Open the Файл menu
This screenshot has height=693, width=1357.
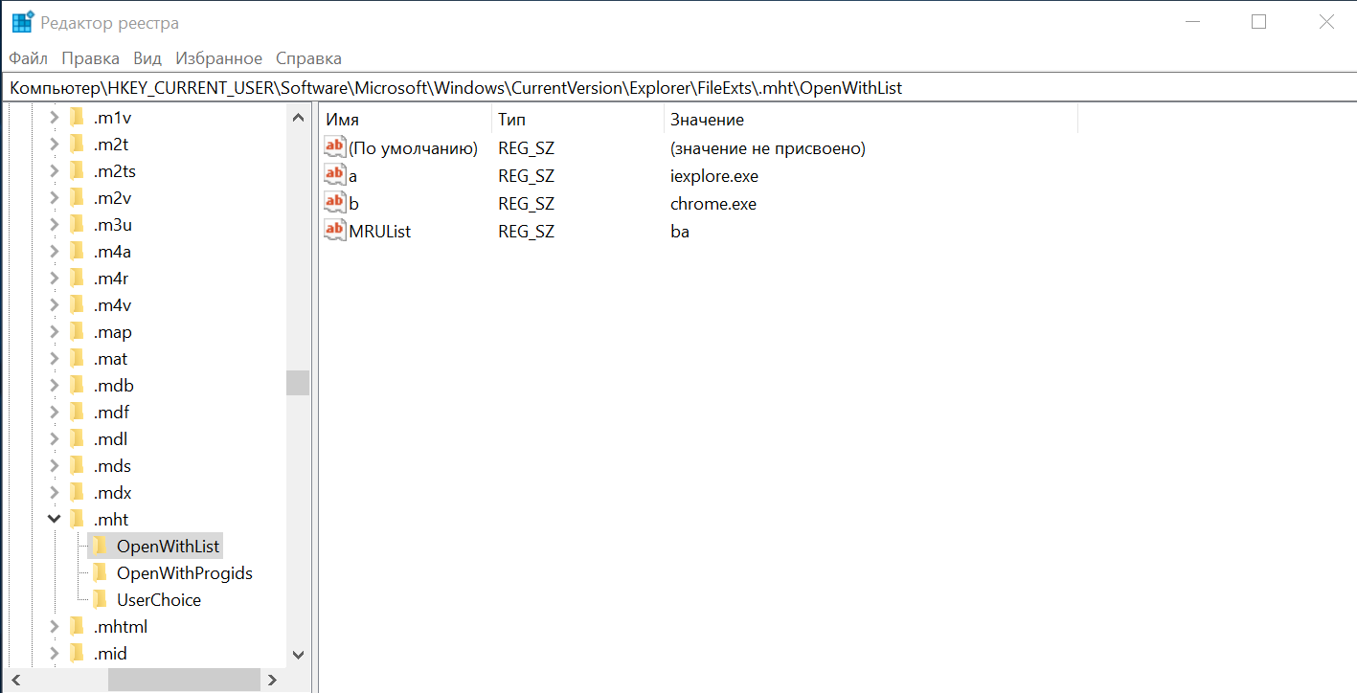point(29,58)
